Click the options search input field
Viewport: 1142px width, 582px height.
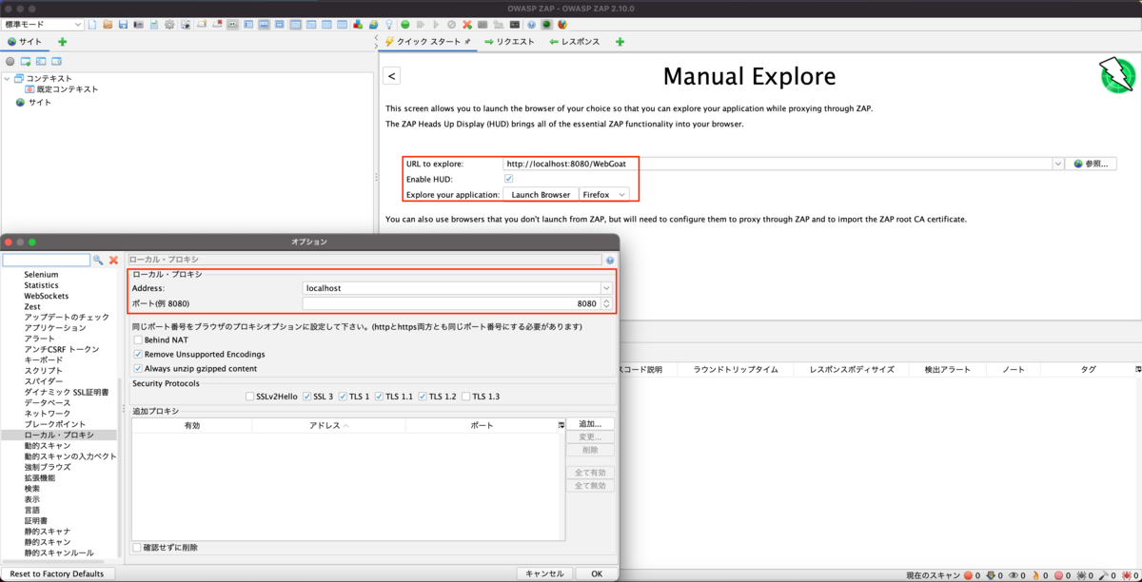46,260
